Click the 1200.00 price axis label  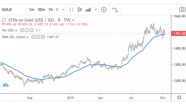coord(179,81)
